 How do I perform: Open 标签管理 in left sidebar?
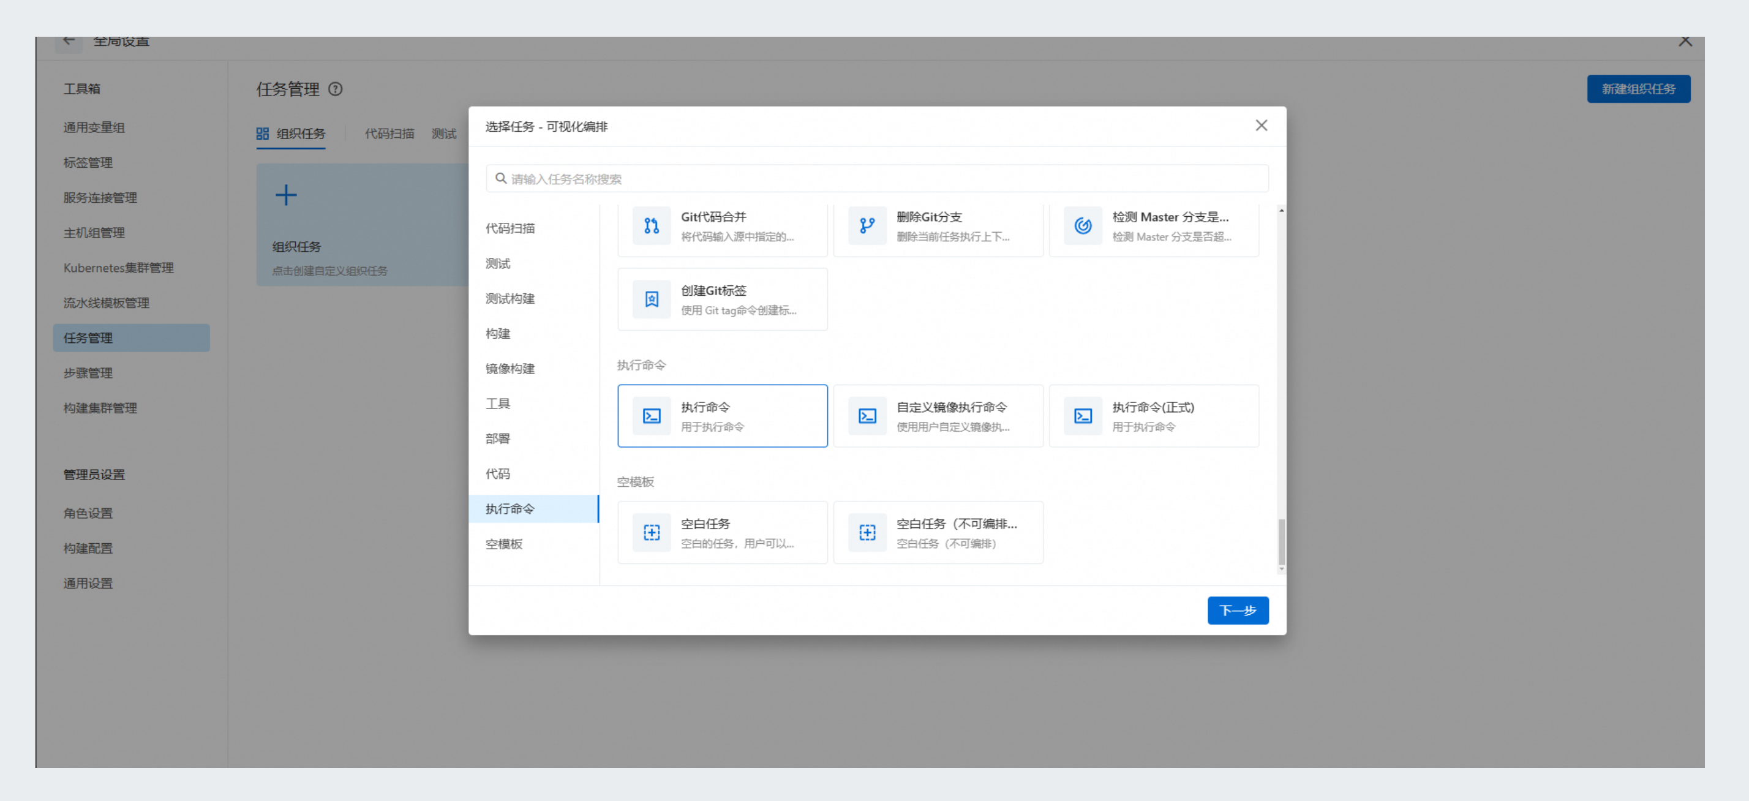pyautogui.click(x=88, y=163)
